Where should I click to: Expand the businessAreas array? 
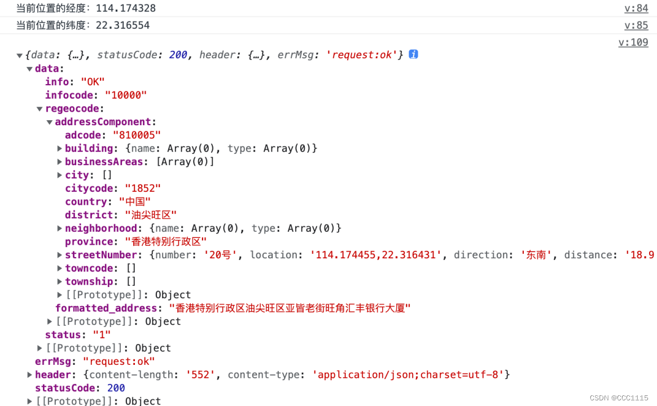[59, 162]
